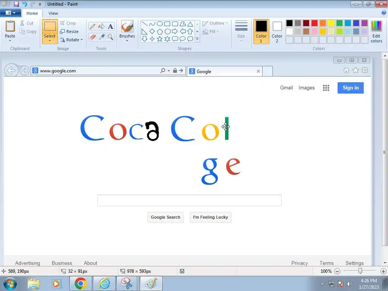Select the Triangle shape
Screen dimensions: 388x291
190,24
